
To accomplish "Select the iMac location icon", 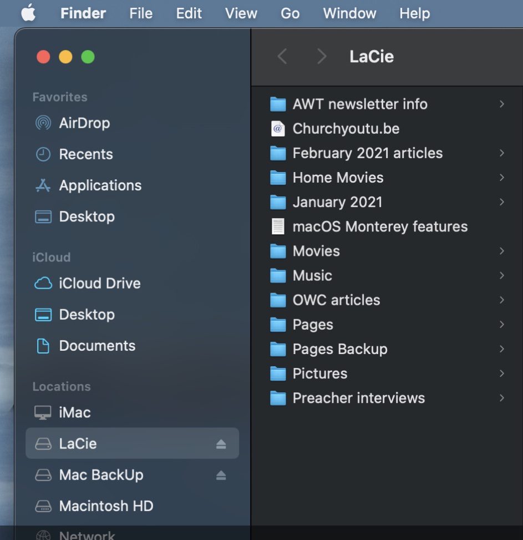I will pos(43,412).
